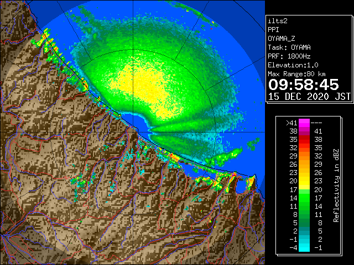Click the 'OYAMA_Z' product label
The height and width of the screenshot is (265, 354).
click(282, 39)
